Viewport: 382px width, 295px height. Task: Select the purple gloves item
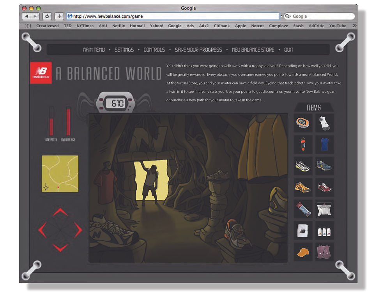324,252
